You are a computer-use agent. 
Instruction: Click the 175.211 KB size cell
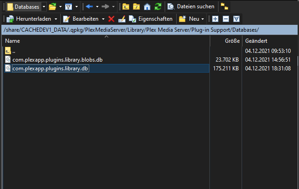click(x=226, y=69)
